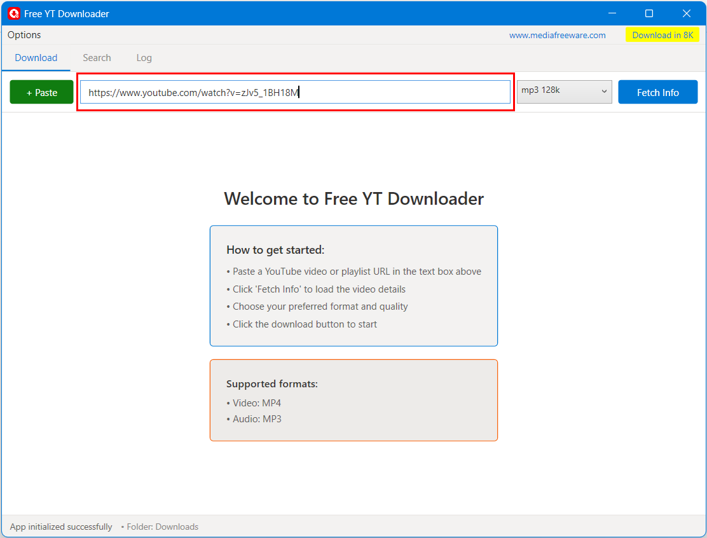707x538 pixels.
Task: Visit the www.mediafreeware.com link
Action: coord(557,35)
